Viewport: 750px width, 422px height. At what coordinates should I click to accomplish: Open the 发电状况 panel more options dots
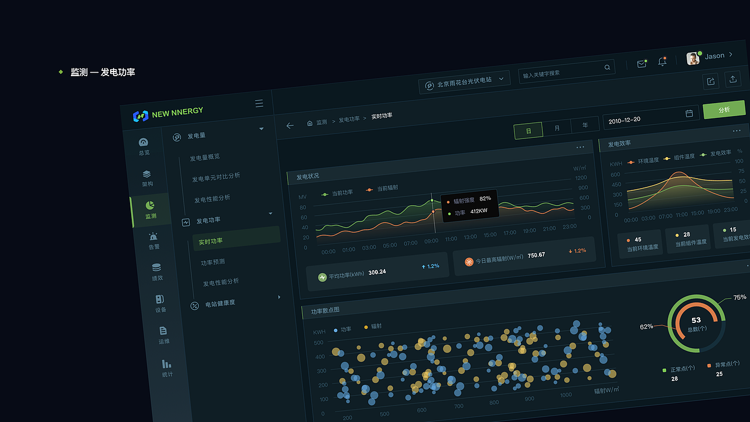pos(580,147)
